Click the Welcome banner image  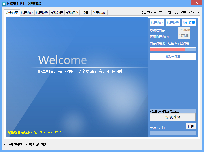point(77,77)
